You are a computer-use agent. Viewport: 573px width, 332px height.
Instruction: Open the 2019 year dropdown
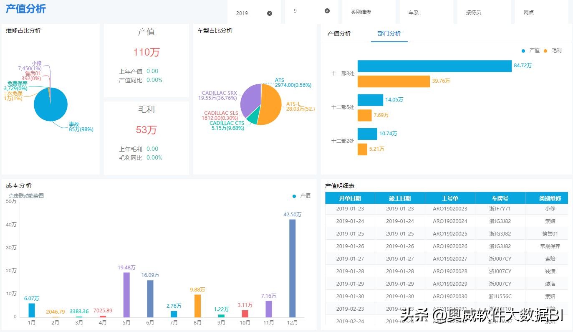[x=254, y=13]
